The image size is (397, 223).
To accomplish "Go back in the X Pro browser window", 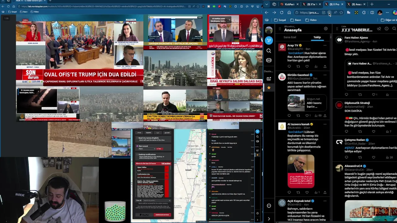I will pos(266,12).
